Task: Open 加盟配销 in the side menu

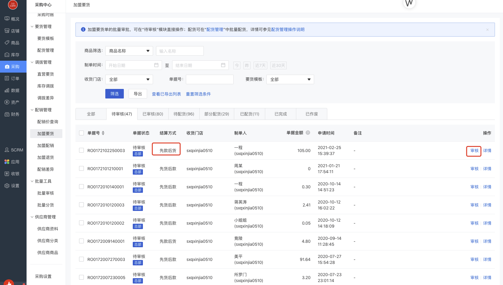Action: click(46, 145)
